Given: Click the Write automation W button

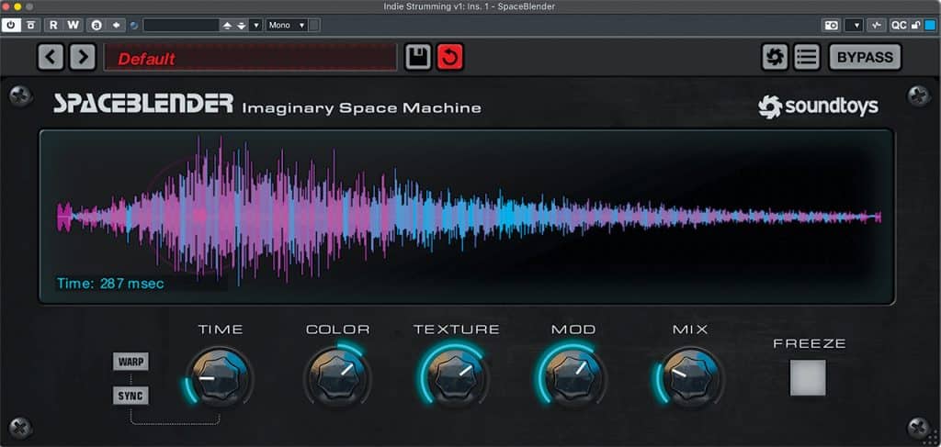Looking at the screenshot, I should point(73,25).
